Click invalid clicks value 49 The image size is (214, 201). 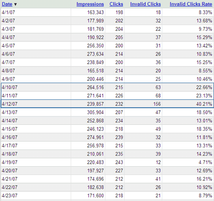(x=158, y=129)
